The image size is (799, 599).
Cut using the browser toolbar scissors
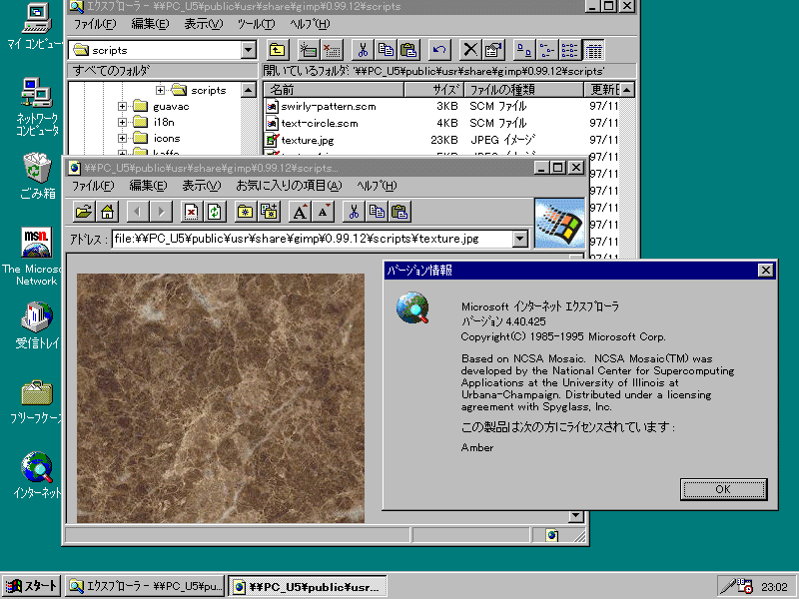[x=354, y=212]
